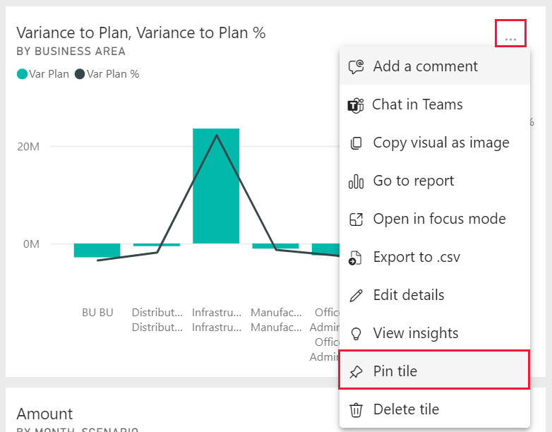Select View insights menu entry

435,333
